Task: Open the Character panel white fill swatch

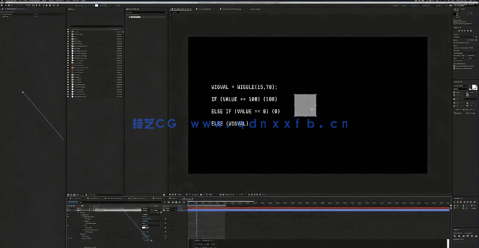Action: tap(473, 87)
